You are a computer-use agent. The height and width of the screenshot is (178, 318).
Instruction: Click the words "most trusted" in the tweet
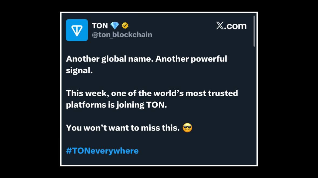[212, 93]
